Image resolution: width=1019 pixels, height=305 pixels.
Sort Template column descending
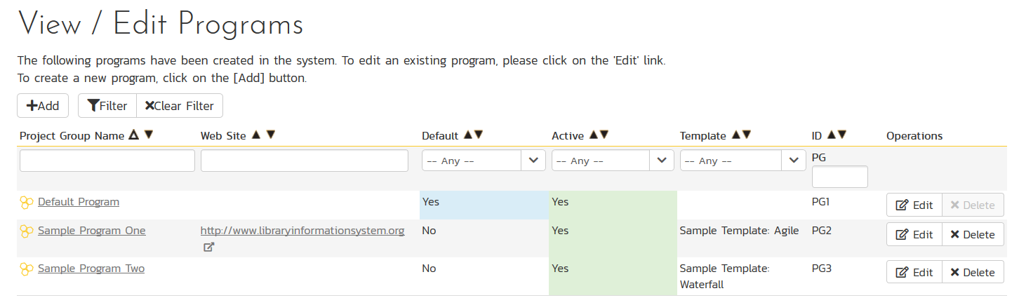(747, 135)
